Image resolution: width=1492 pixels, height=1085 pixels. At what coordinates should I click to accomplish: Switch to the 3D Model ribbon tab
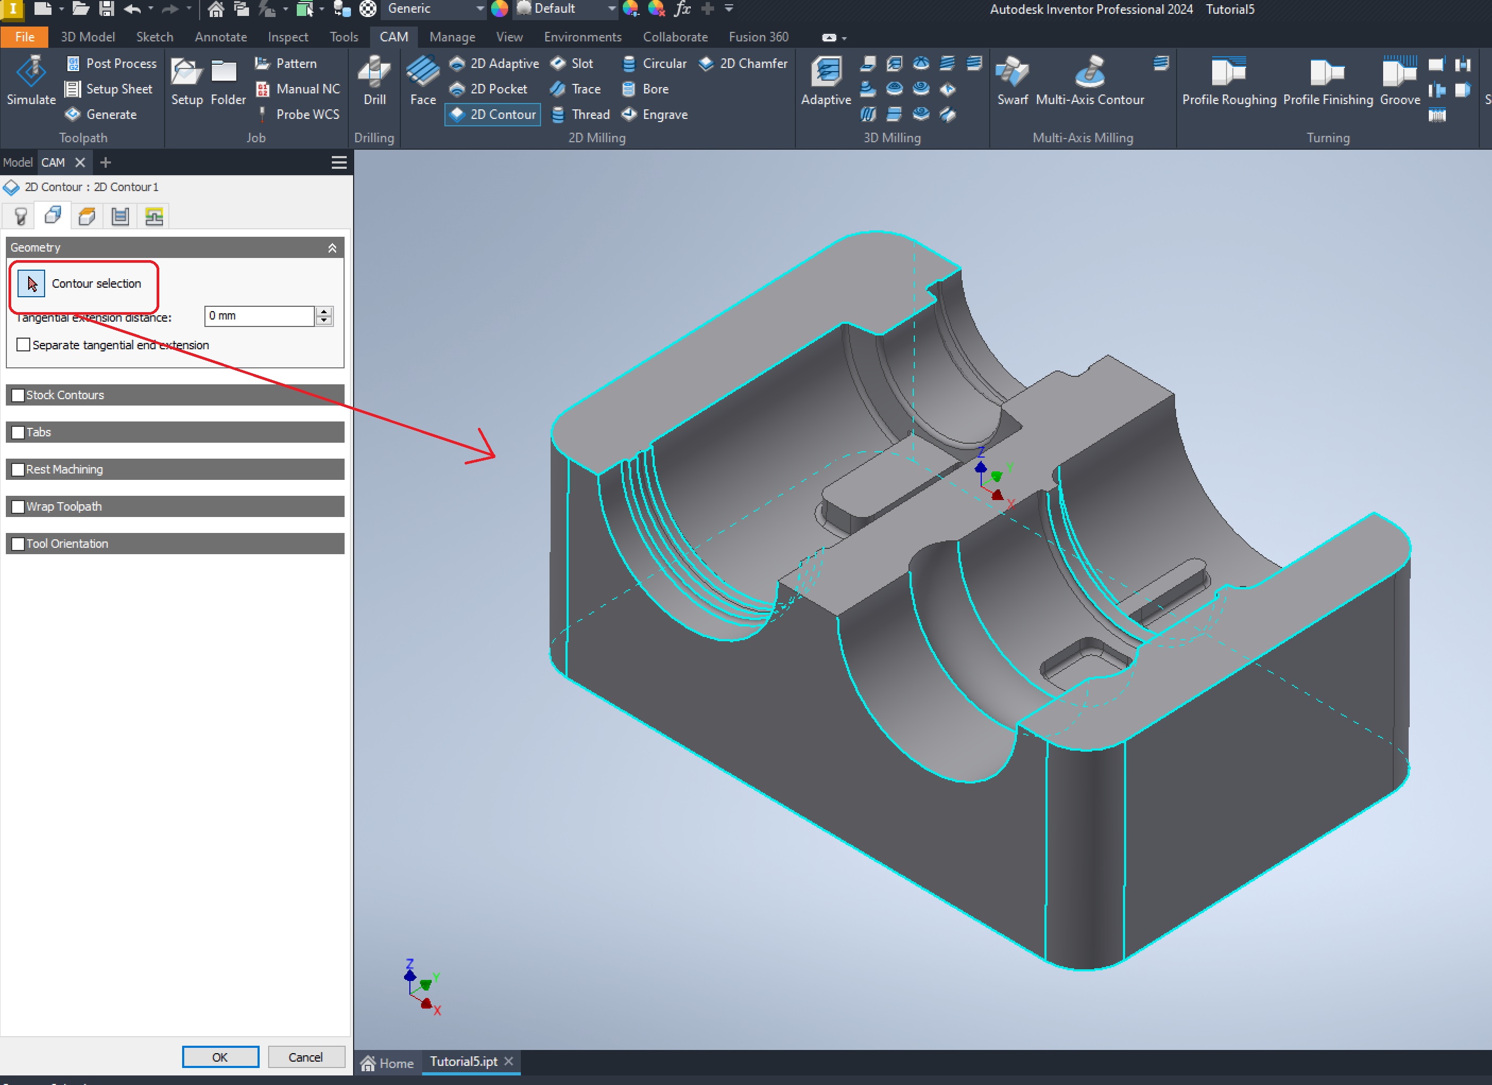(x=88, y=37)
